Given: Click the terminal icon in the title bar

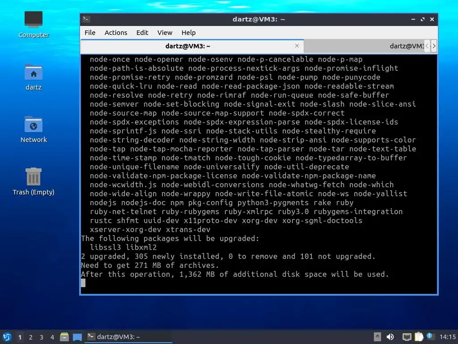Looking at the screenshot, I should (86, 19).
